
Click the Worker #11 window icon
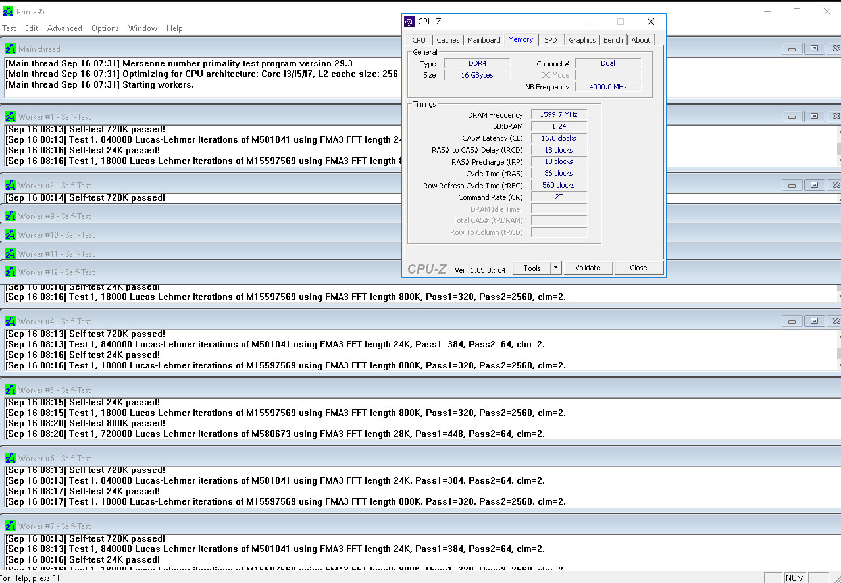[11, 253]
